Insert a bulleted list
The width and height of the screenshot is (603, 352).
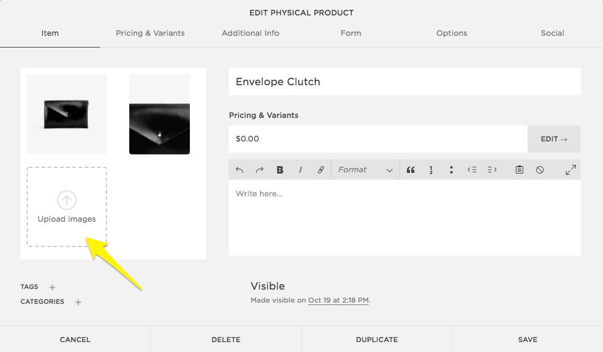point(451,170)
